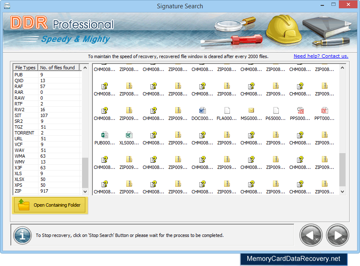Viewport: 360px width, 266px height.
Task: Select the FLA000 blank file icon
Action: pyautogui.click(x=227, y=110)
